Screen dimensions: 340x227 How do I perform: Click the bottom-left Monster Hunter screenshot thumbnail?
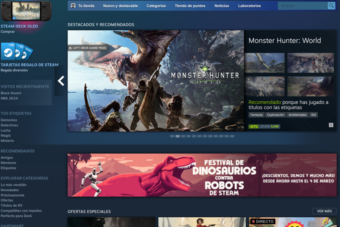coord(264,86)
